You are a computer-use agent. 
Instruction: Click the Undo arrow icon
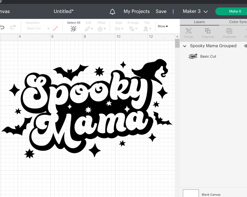(2, 27)
